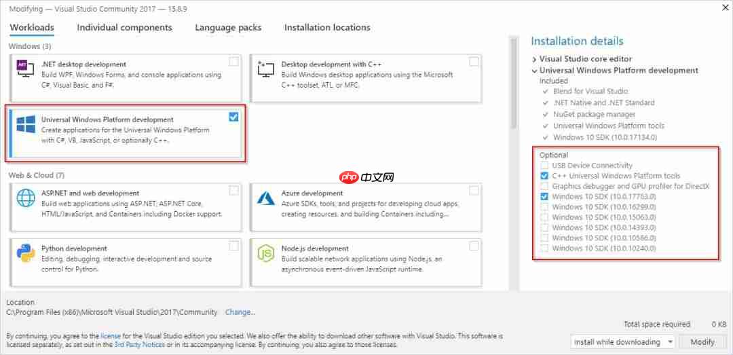Check the Desktop development with C++ box
Image resolution: width=733 pixels, height=355 pixels.
coord(474,61)
